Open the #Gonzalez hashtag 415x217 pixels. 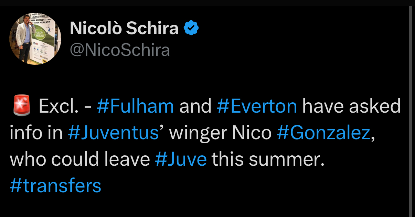(323, 133)
